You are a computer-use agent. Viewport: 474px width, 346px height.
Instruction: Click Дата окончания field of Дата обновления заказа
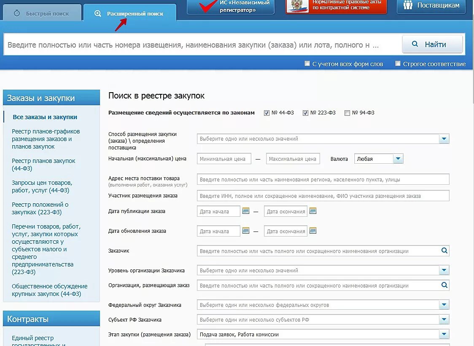285,231
